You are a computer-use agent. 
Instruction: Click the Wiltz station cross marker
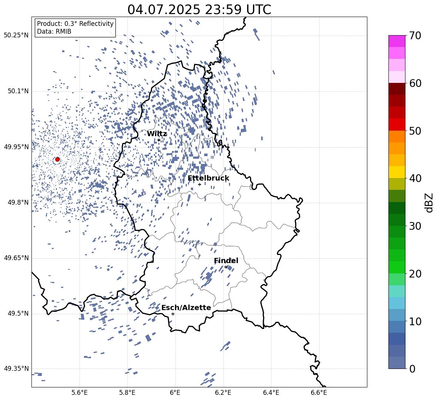point(159,140)
